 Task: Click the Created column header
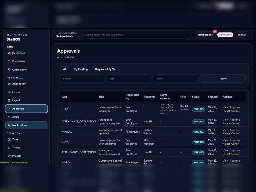tap(212, 97)
